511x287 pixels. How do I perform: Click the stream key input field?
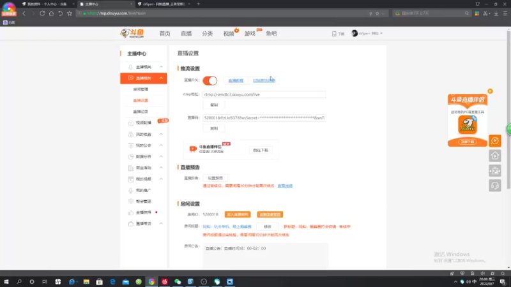(x=264, y=118)
